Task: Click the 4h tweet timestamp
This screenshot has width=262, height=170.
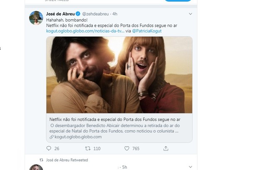Action: [115, 14]
